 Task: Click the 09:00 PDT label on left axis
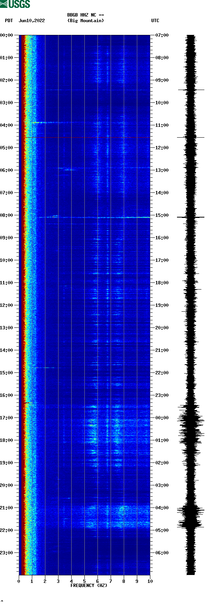coord(7,238)
